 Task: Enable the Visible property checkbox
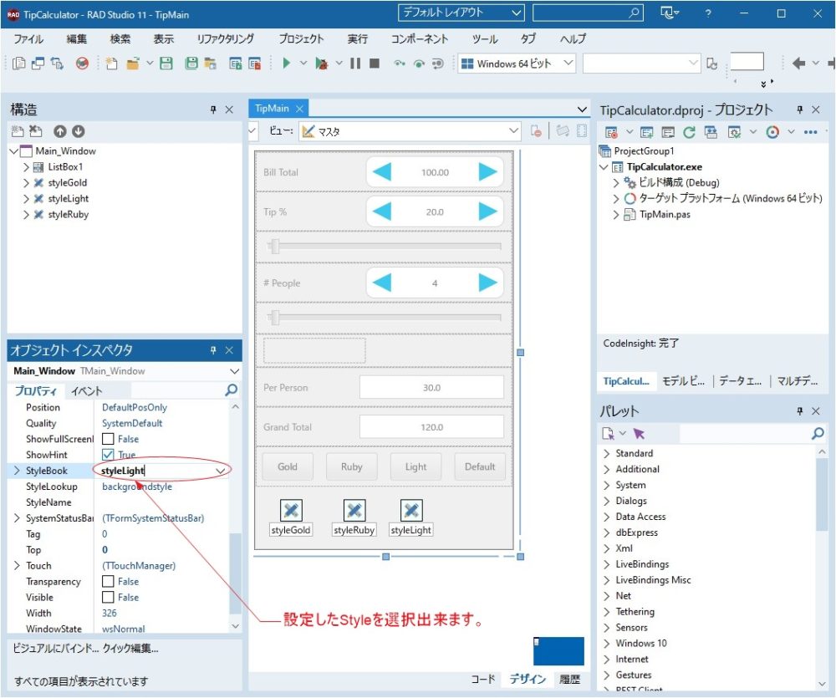109,597
